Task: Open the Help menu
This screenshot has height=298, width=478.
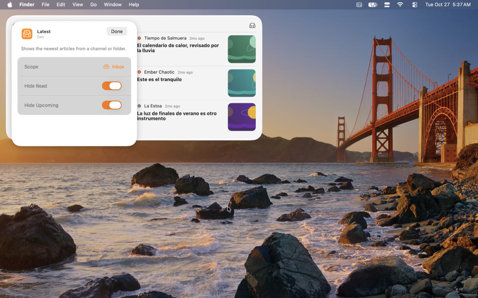Action: point(134,4)
